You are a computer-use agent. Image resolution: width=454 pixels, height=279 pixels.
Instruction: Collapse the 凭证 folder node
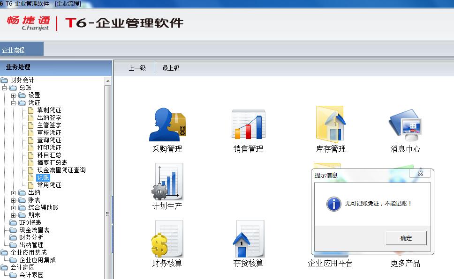tap(13, 103)
